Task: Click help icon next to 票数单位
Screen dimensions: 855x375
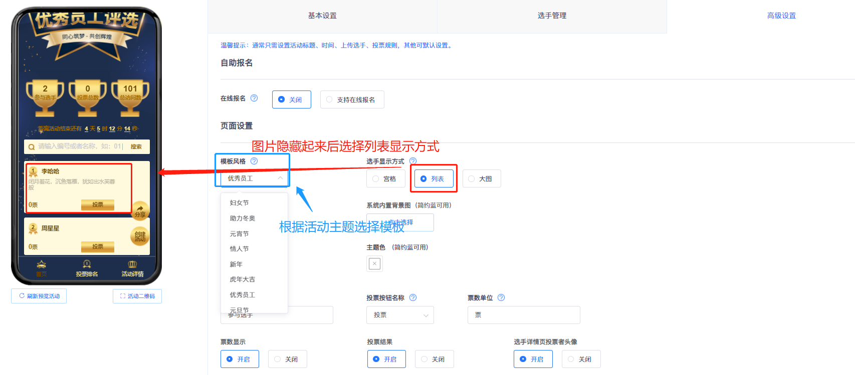Action: [x=501, y=297]
